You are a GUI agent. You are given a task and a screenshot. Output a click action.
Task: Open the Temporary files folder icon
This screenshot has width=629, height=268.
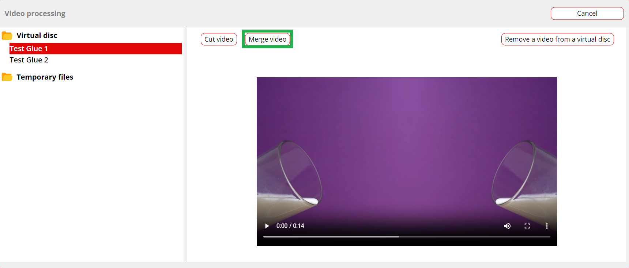coord(7,77)
